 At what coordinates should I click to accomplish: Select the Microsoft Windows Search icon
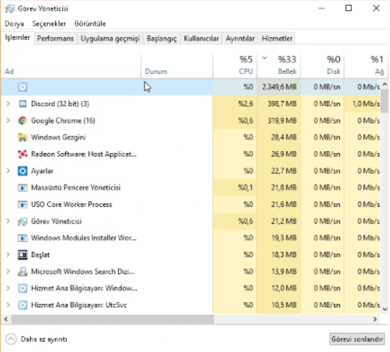[x=22, y=272]
